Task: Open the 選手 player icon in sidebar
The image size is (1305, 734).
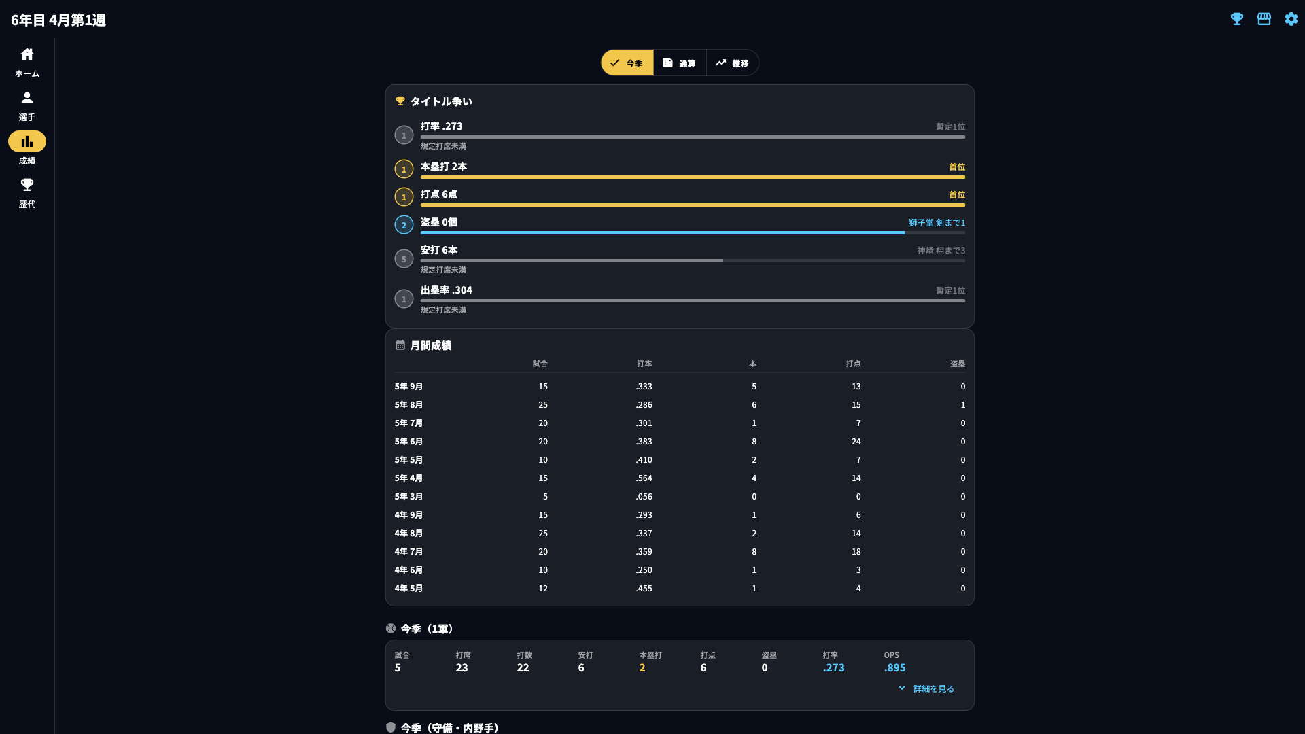Action: pyautogui.click(x=27, y=98)
